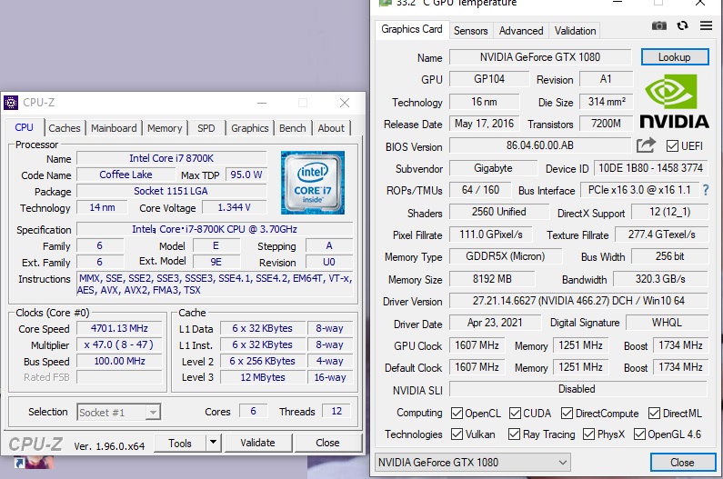Click the Pixel Fillrate 111.0 GPixel/s field
The width and height of the screenshot is (723, 479).
pyautogui.click(x=490, y=235)
